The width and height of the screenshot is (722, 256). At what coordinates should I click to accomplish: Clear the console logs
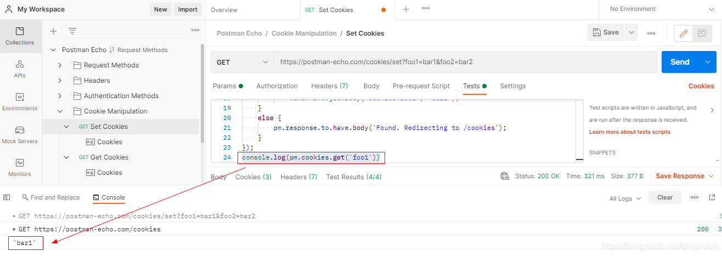tap(665, 197)
